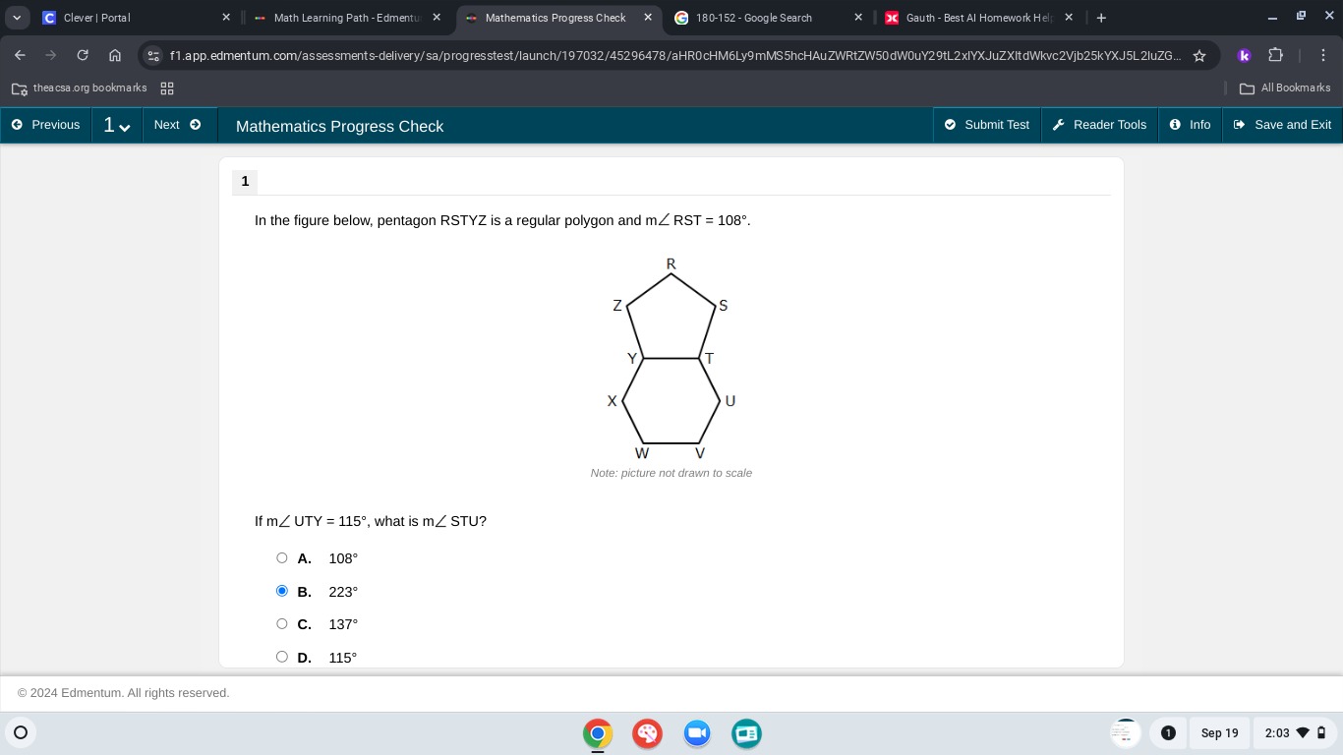This screenshot has height=755, width=1343.
Task: View site information icon in address bar
Action: (x=152, y=56)
